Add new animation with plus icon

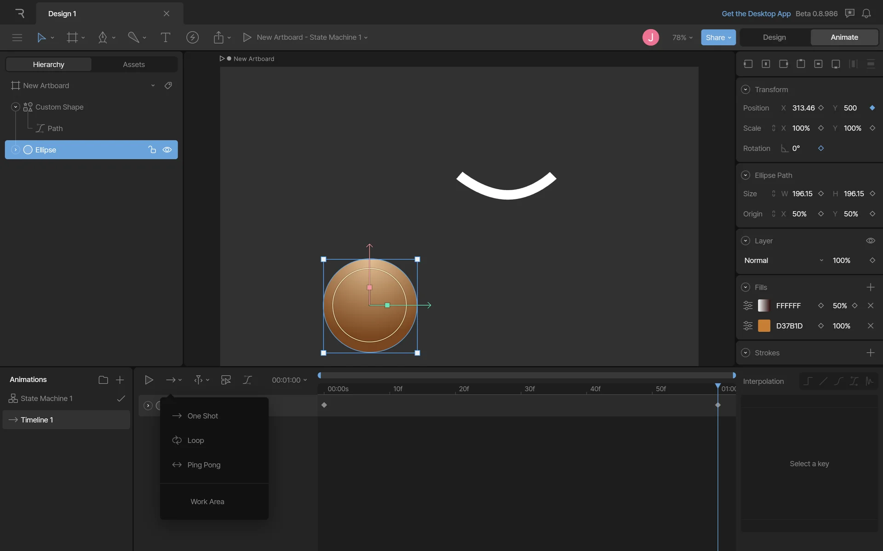click(x=120, y=380)
